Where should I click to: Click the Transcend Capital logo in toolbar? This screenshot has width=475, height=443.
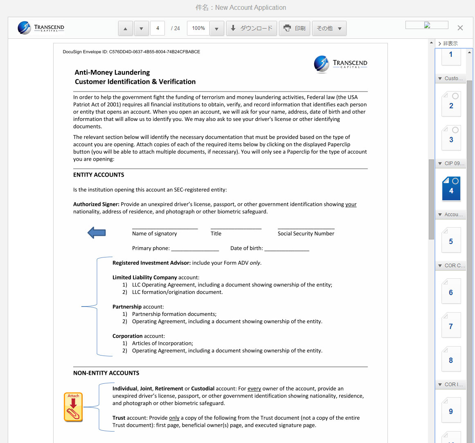click(x=41, y=28)
